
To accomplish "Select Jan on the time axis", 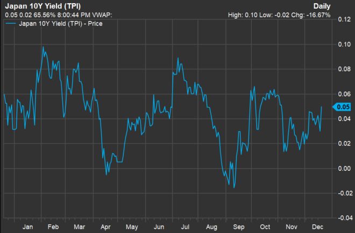I will point(27,227).
